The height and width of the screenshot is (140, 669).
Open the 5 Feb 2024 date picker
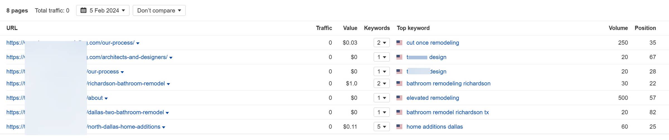(x=103, y=11)
